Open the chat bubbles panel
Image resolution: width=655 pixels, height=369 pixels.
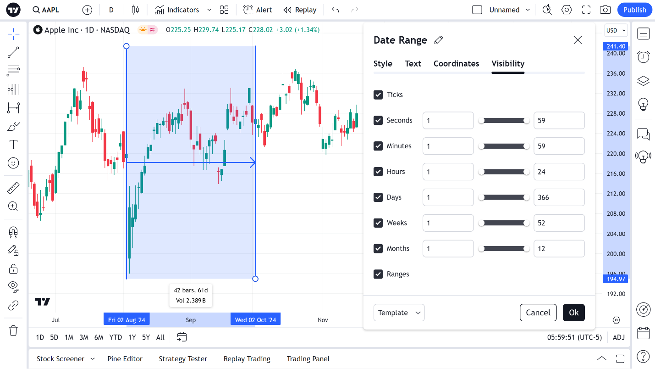pyautogui.click(x=644, y=134)
